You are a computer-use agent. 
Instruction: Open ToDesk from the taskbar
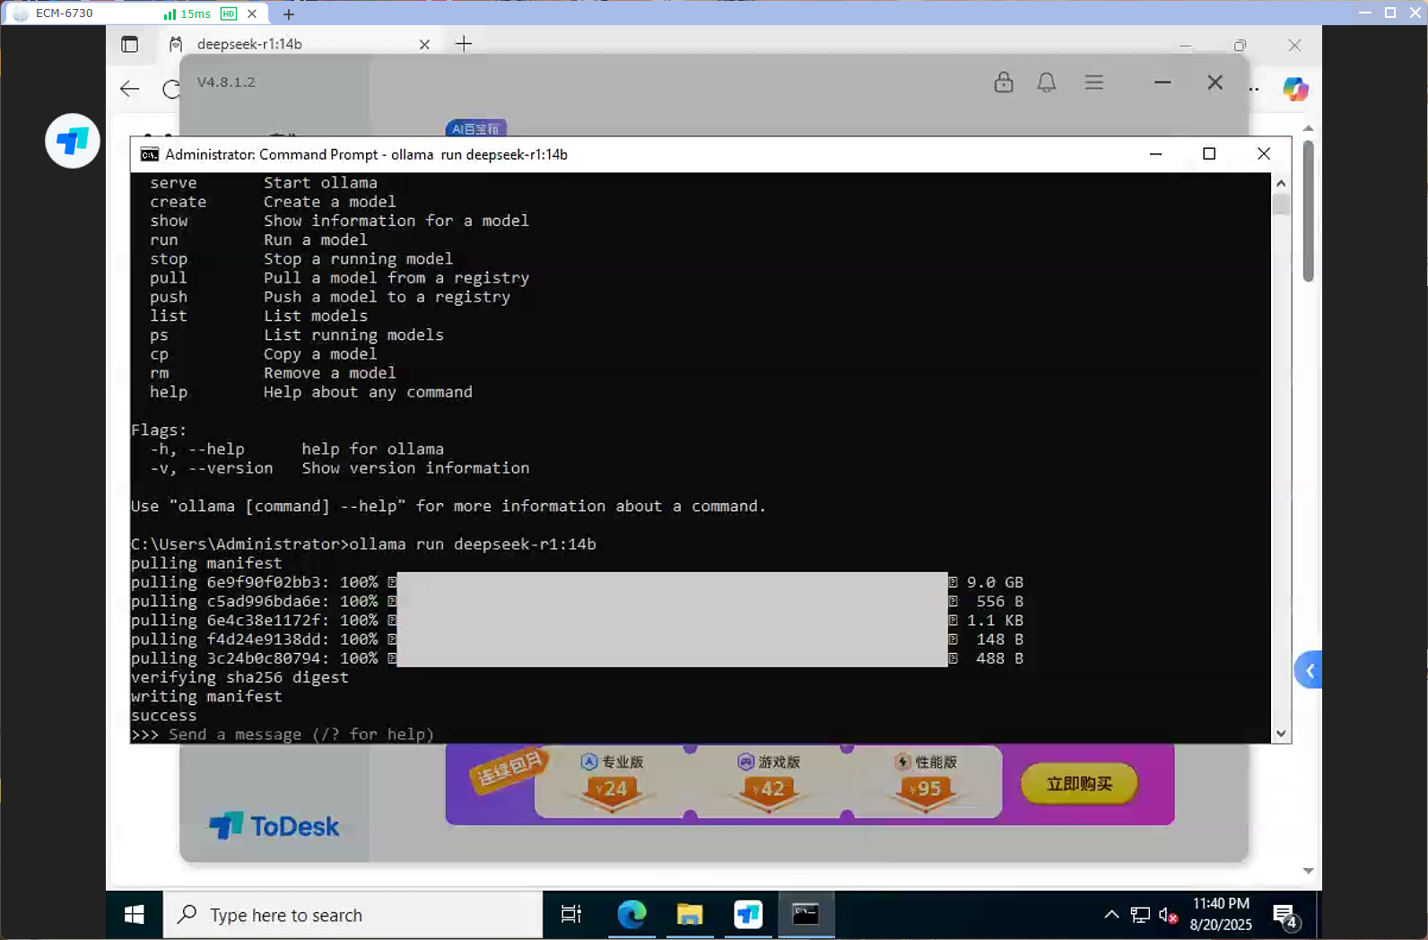pyautogui.click(x=748, y=915)
